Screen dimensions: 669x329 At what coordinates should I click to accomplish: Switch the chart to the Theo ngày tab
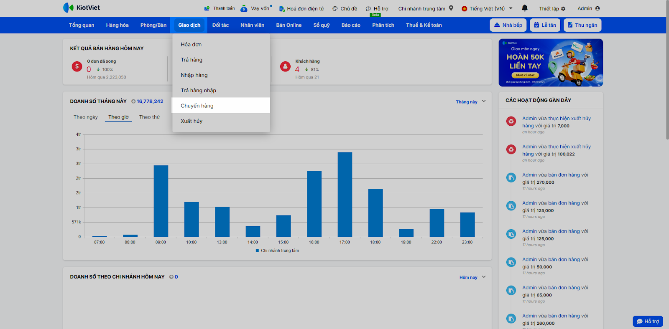coord(86,117)
